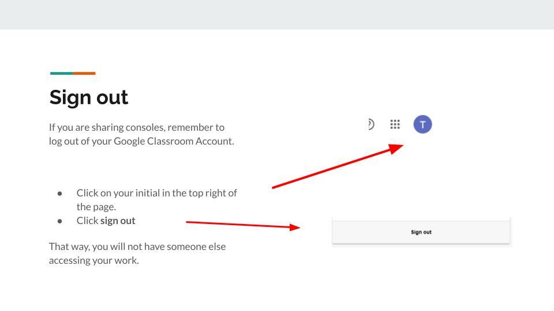Click the upper red arrow pointing at avatar

(338, 167)
